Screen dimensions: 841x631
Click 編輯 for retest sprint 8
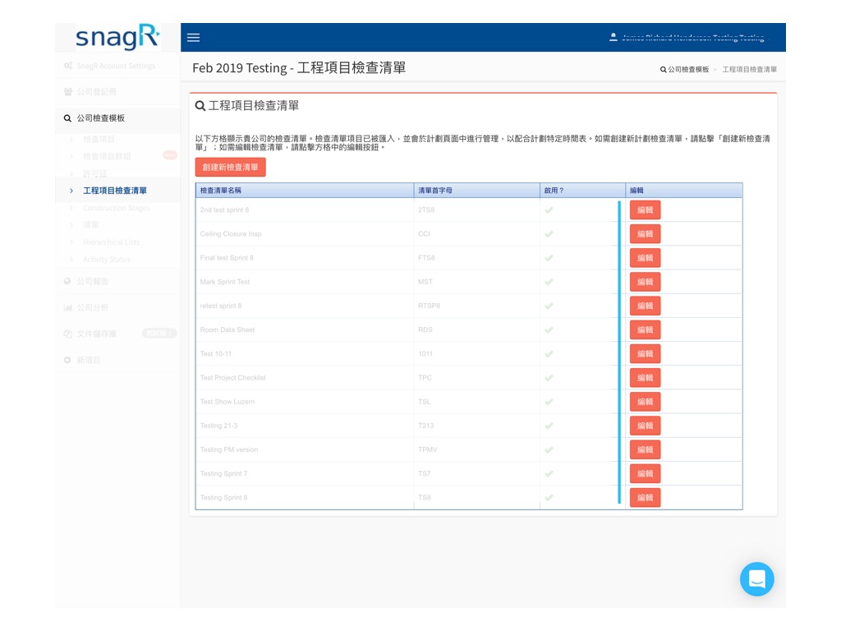click(x=645, y=306)
